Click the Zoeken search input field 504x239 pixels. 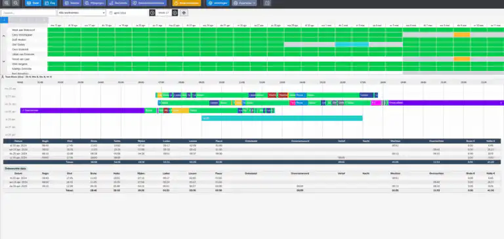[x=29, y=13]
